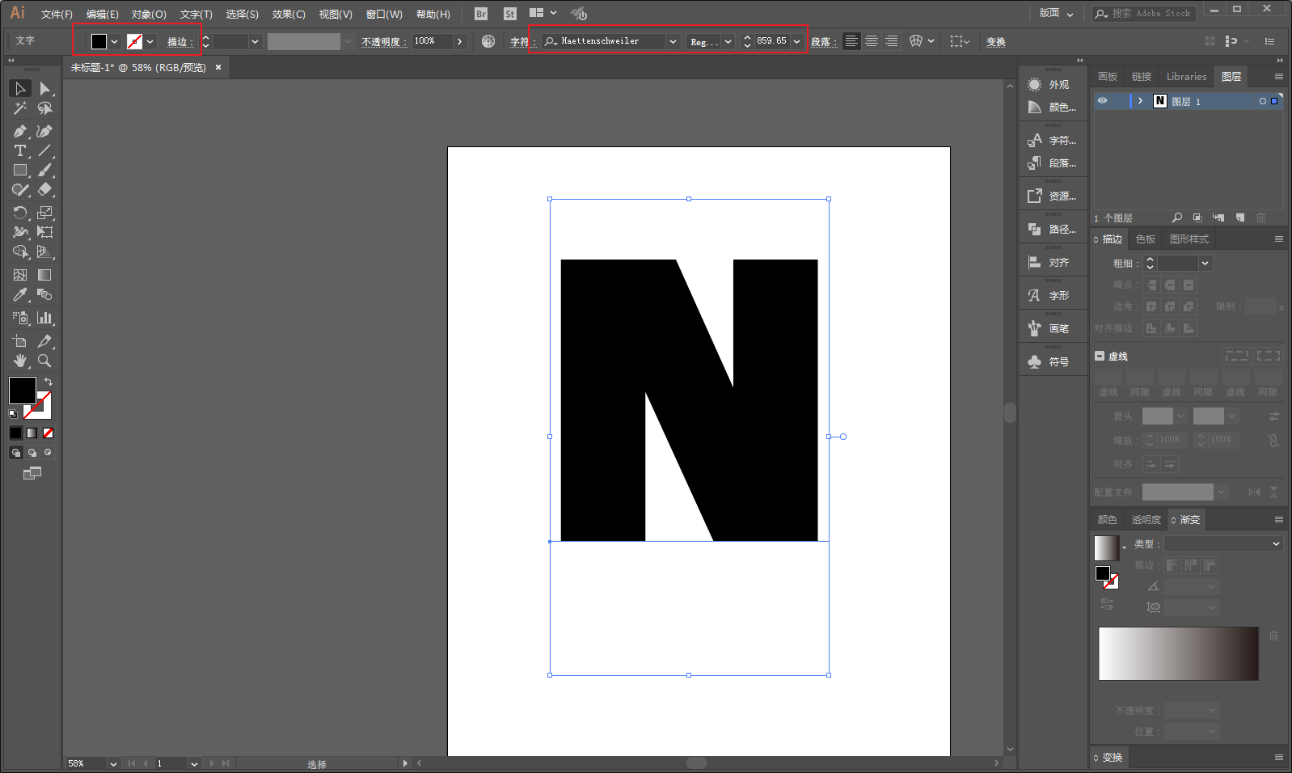Choose the Eraser tool

point(45,190)
